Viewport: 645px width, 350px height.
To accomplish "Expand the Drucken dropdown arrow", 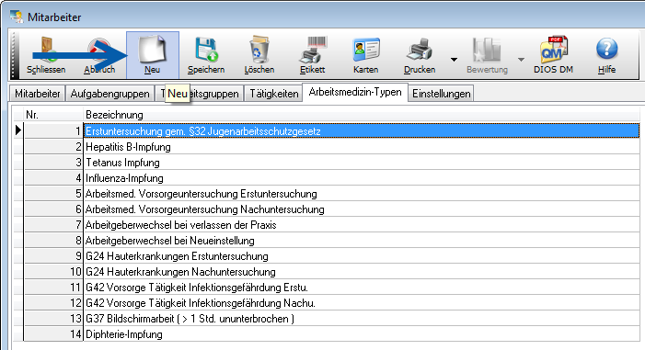I will point(454,60).
